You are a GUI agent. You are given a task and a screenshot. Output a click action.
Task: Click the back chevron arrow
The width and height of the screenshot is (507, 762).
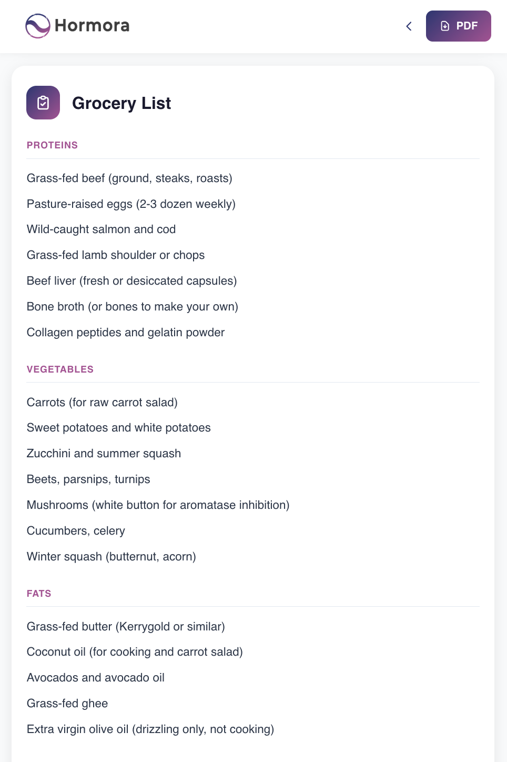[409, 26]
